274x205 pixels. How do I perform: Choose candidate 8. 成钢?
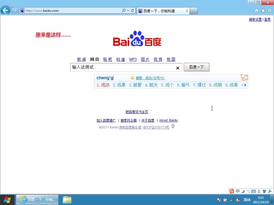(x=216, y=85)
